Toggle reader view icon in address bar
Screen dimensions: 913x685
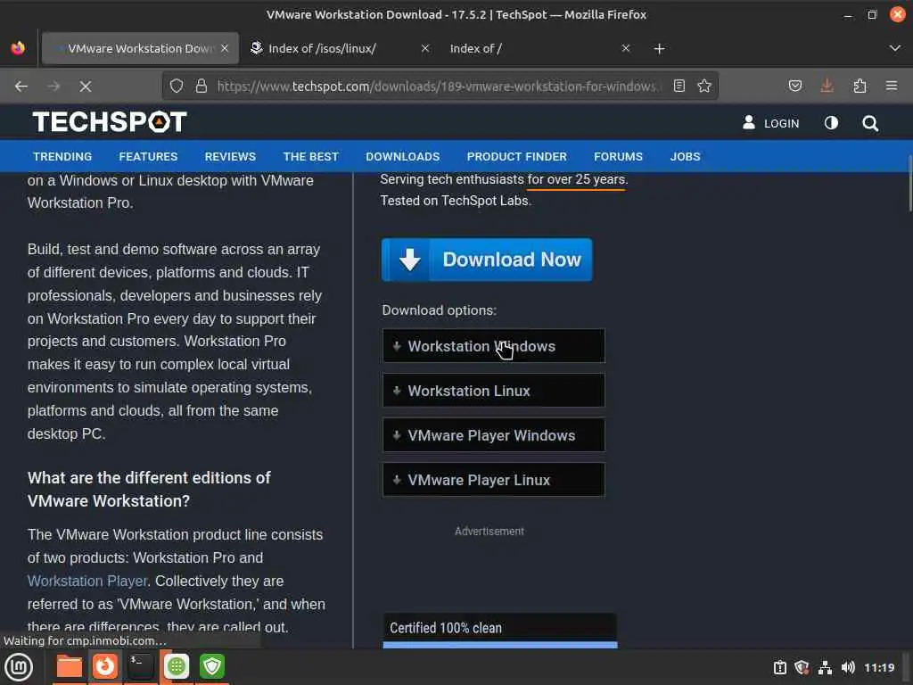tap(679, 87)
